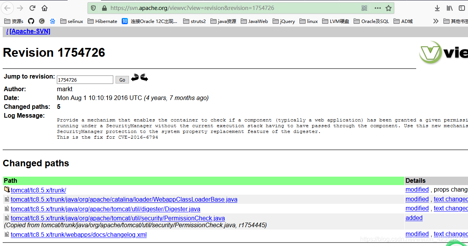
Task: Show site security lock information
Action: (x=104, y=8)
